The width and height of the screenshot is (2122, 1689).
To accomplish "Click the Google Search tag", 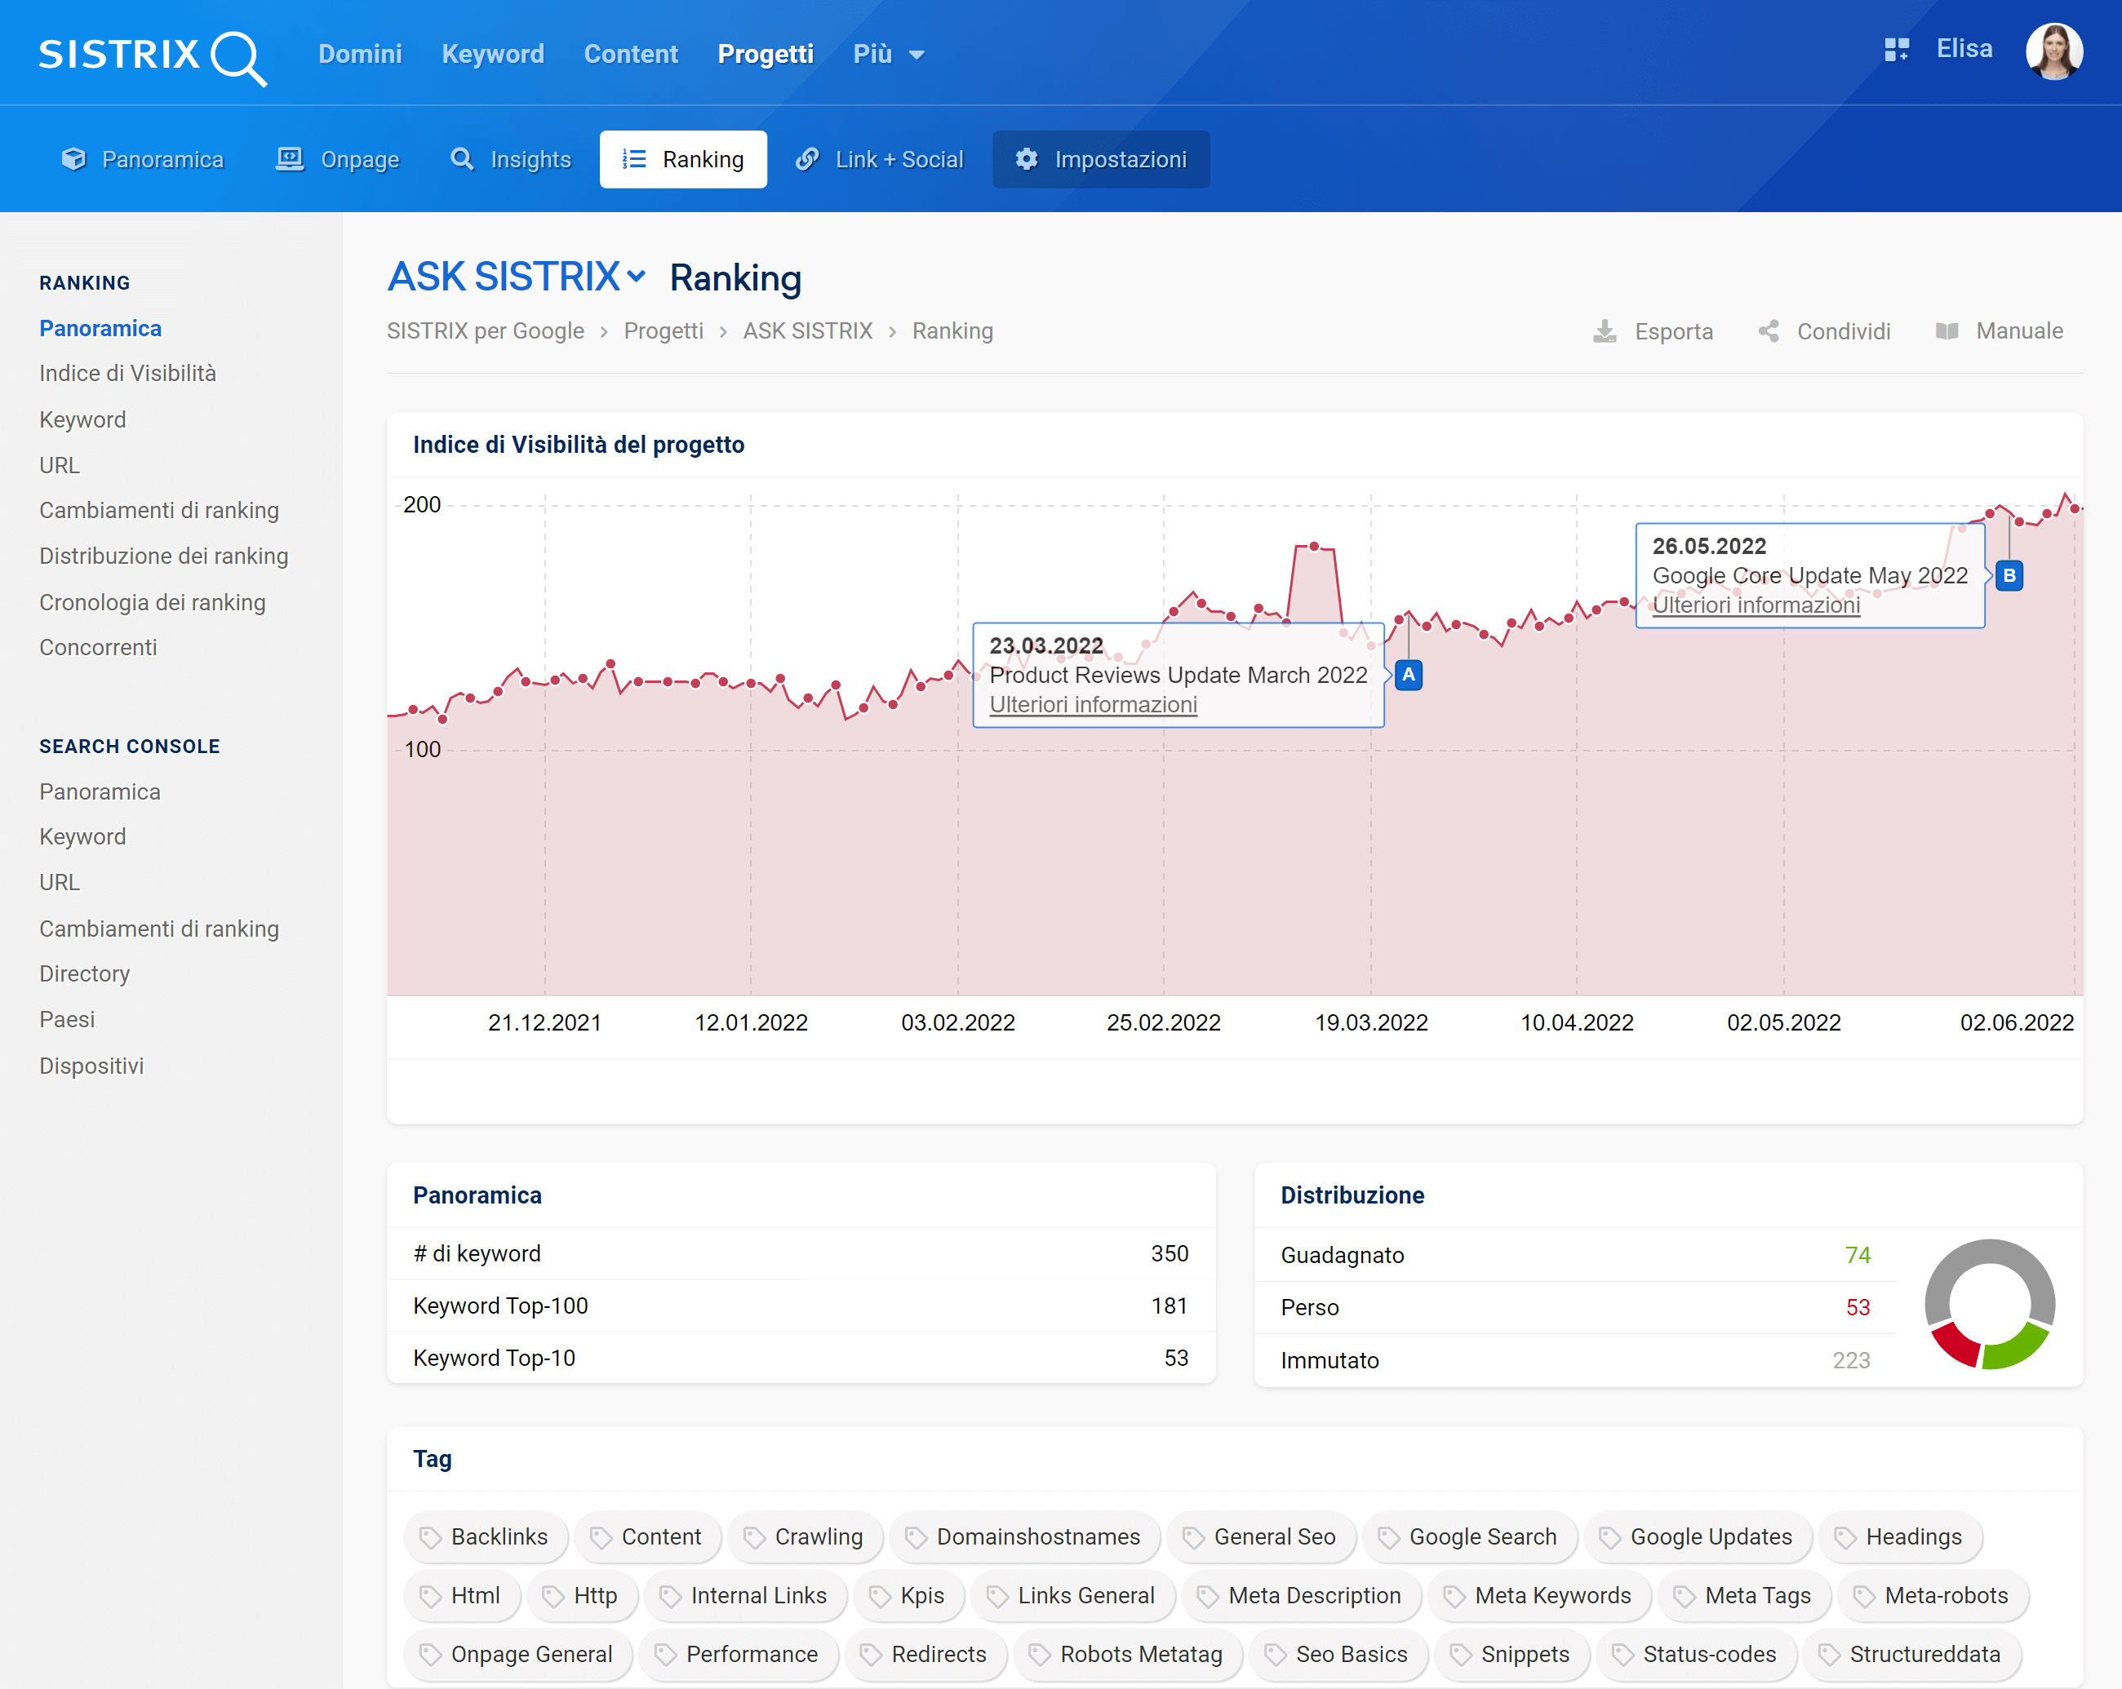I will (1469, 1536).
